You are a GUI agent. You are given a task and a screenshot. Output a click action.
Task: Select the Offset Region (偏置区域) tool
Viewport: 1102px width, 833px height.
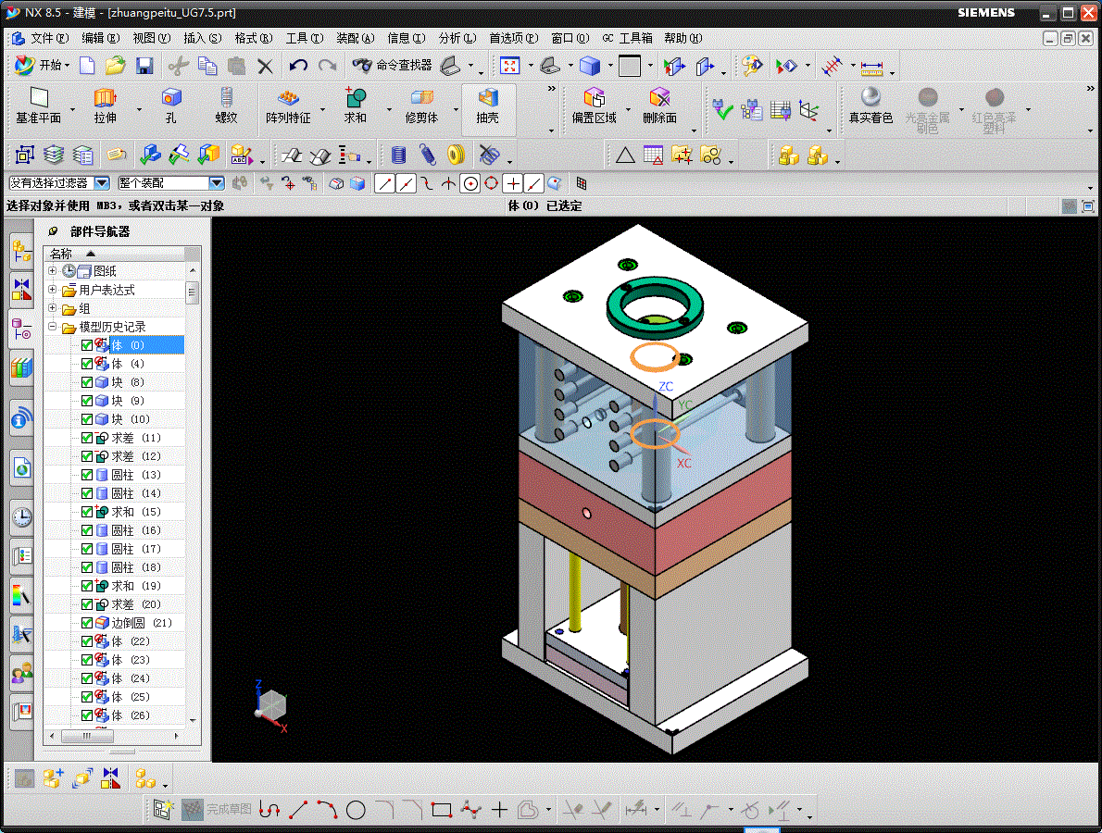[594, 106]
